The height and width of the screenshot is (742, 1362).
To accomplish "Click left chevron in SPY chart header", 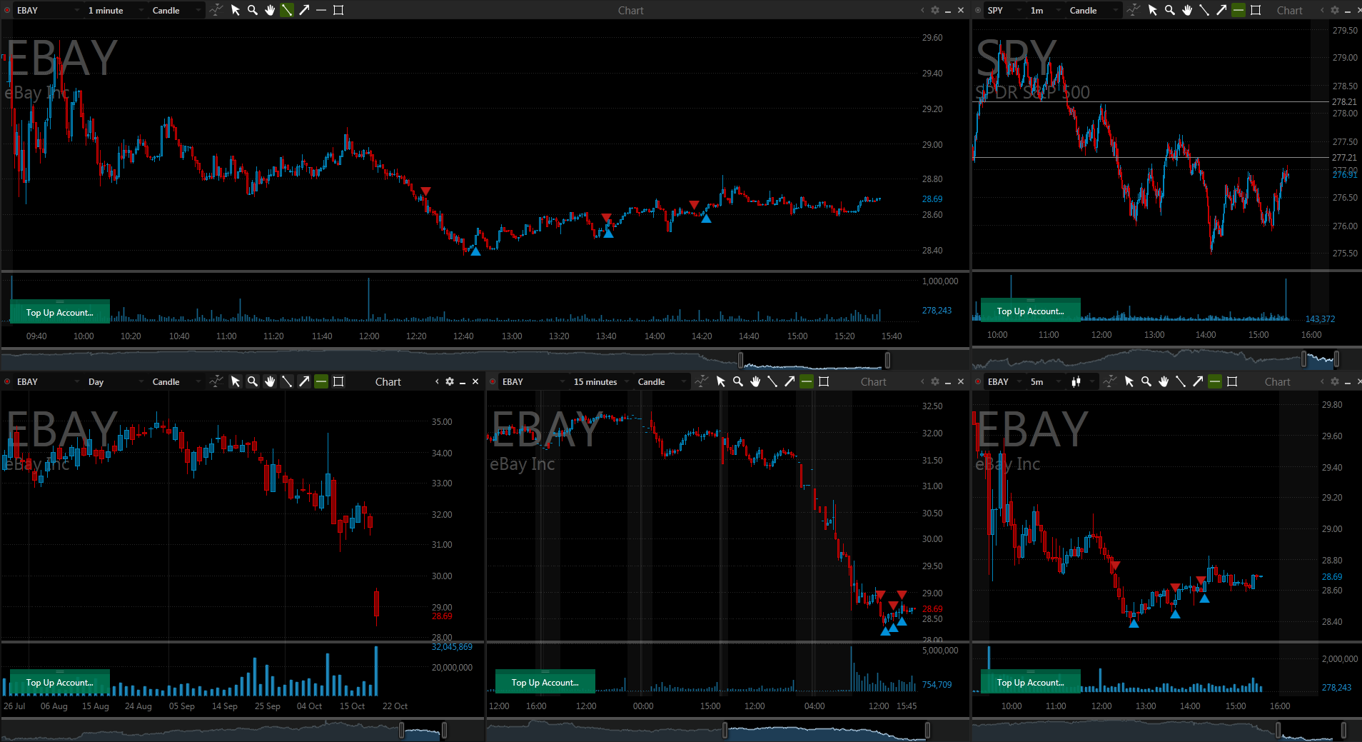I will point(1322,10).
